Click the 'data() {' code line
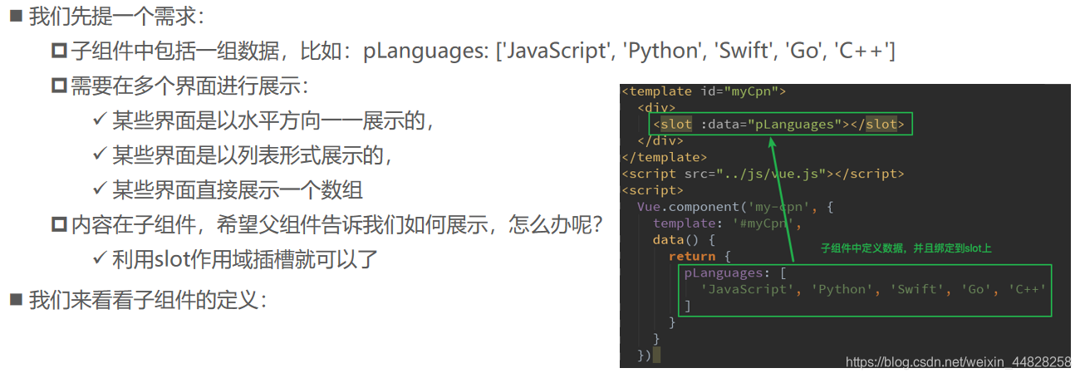The height and width of the screenshot is (378, 1080). (x=684, y=240)
